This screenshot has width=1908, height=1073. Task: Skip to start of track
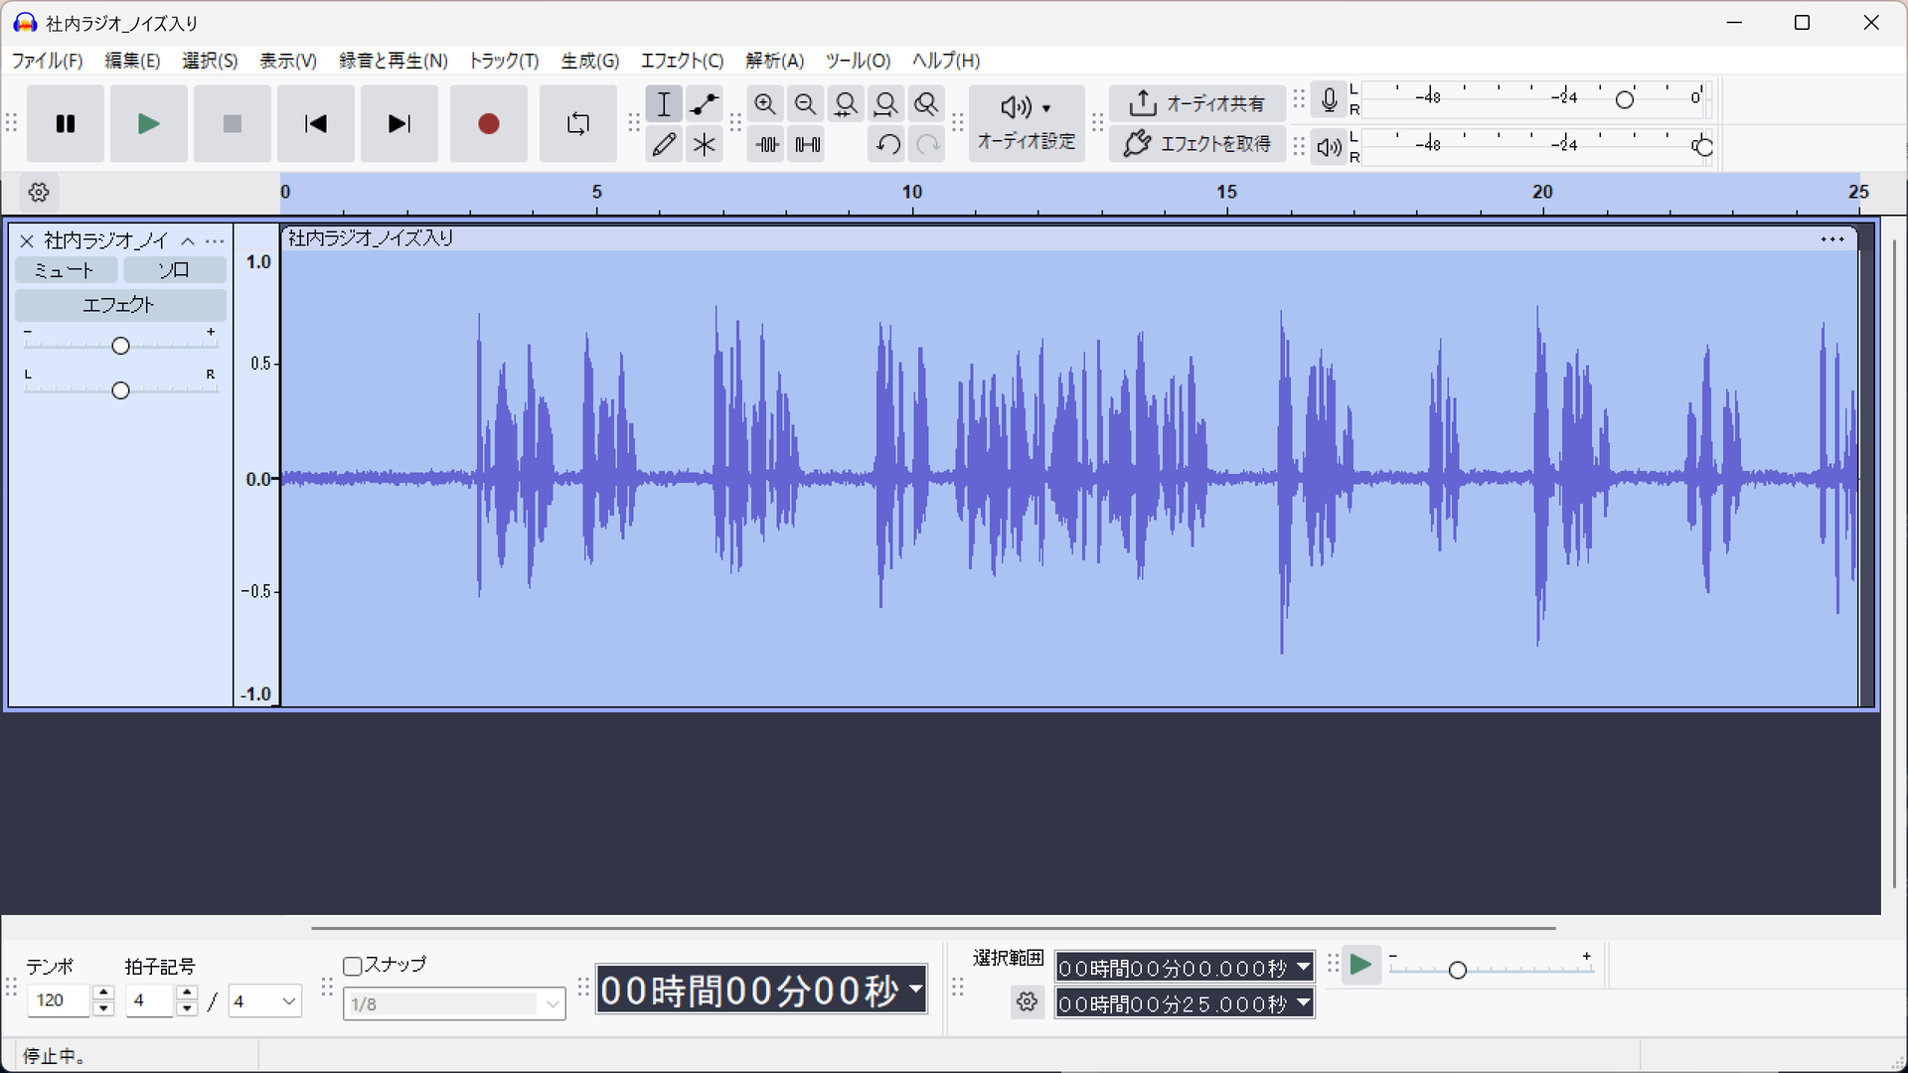coord(316,124)
